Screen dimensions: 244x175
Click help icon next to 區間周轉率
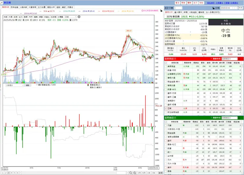183,44
